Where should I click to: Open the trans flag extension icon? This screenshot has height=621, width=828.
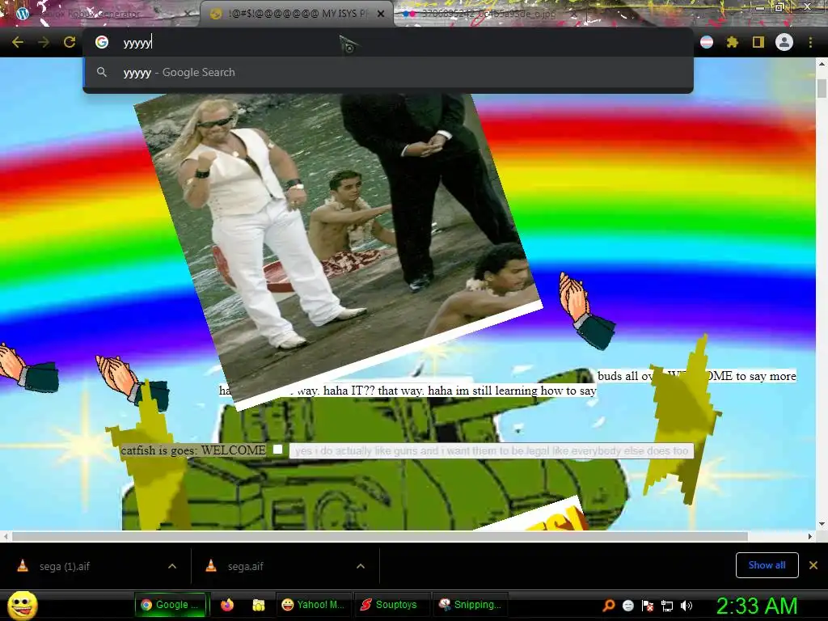coord(707,42)
